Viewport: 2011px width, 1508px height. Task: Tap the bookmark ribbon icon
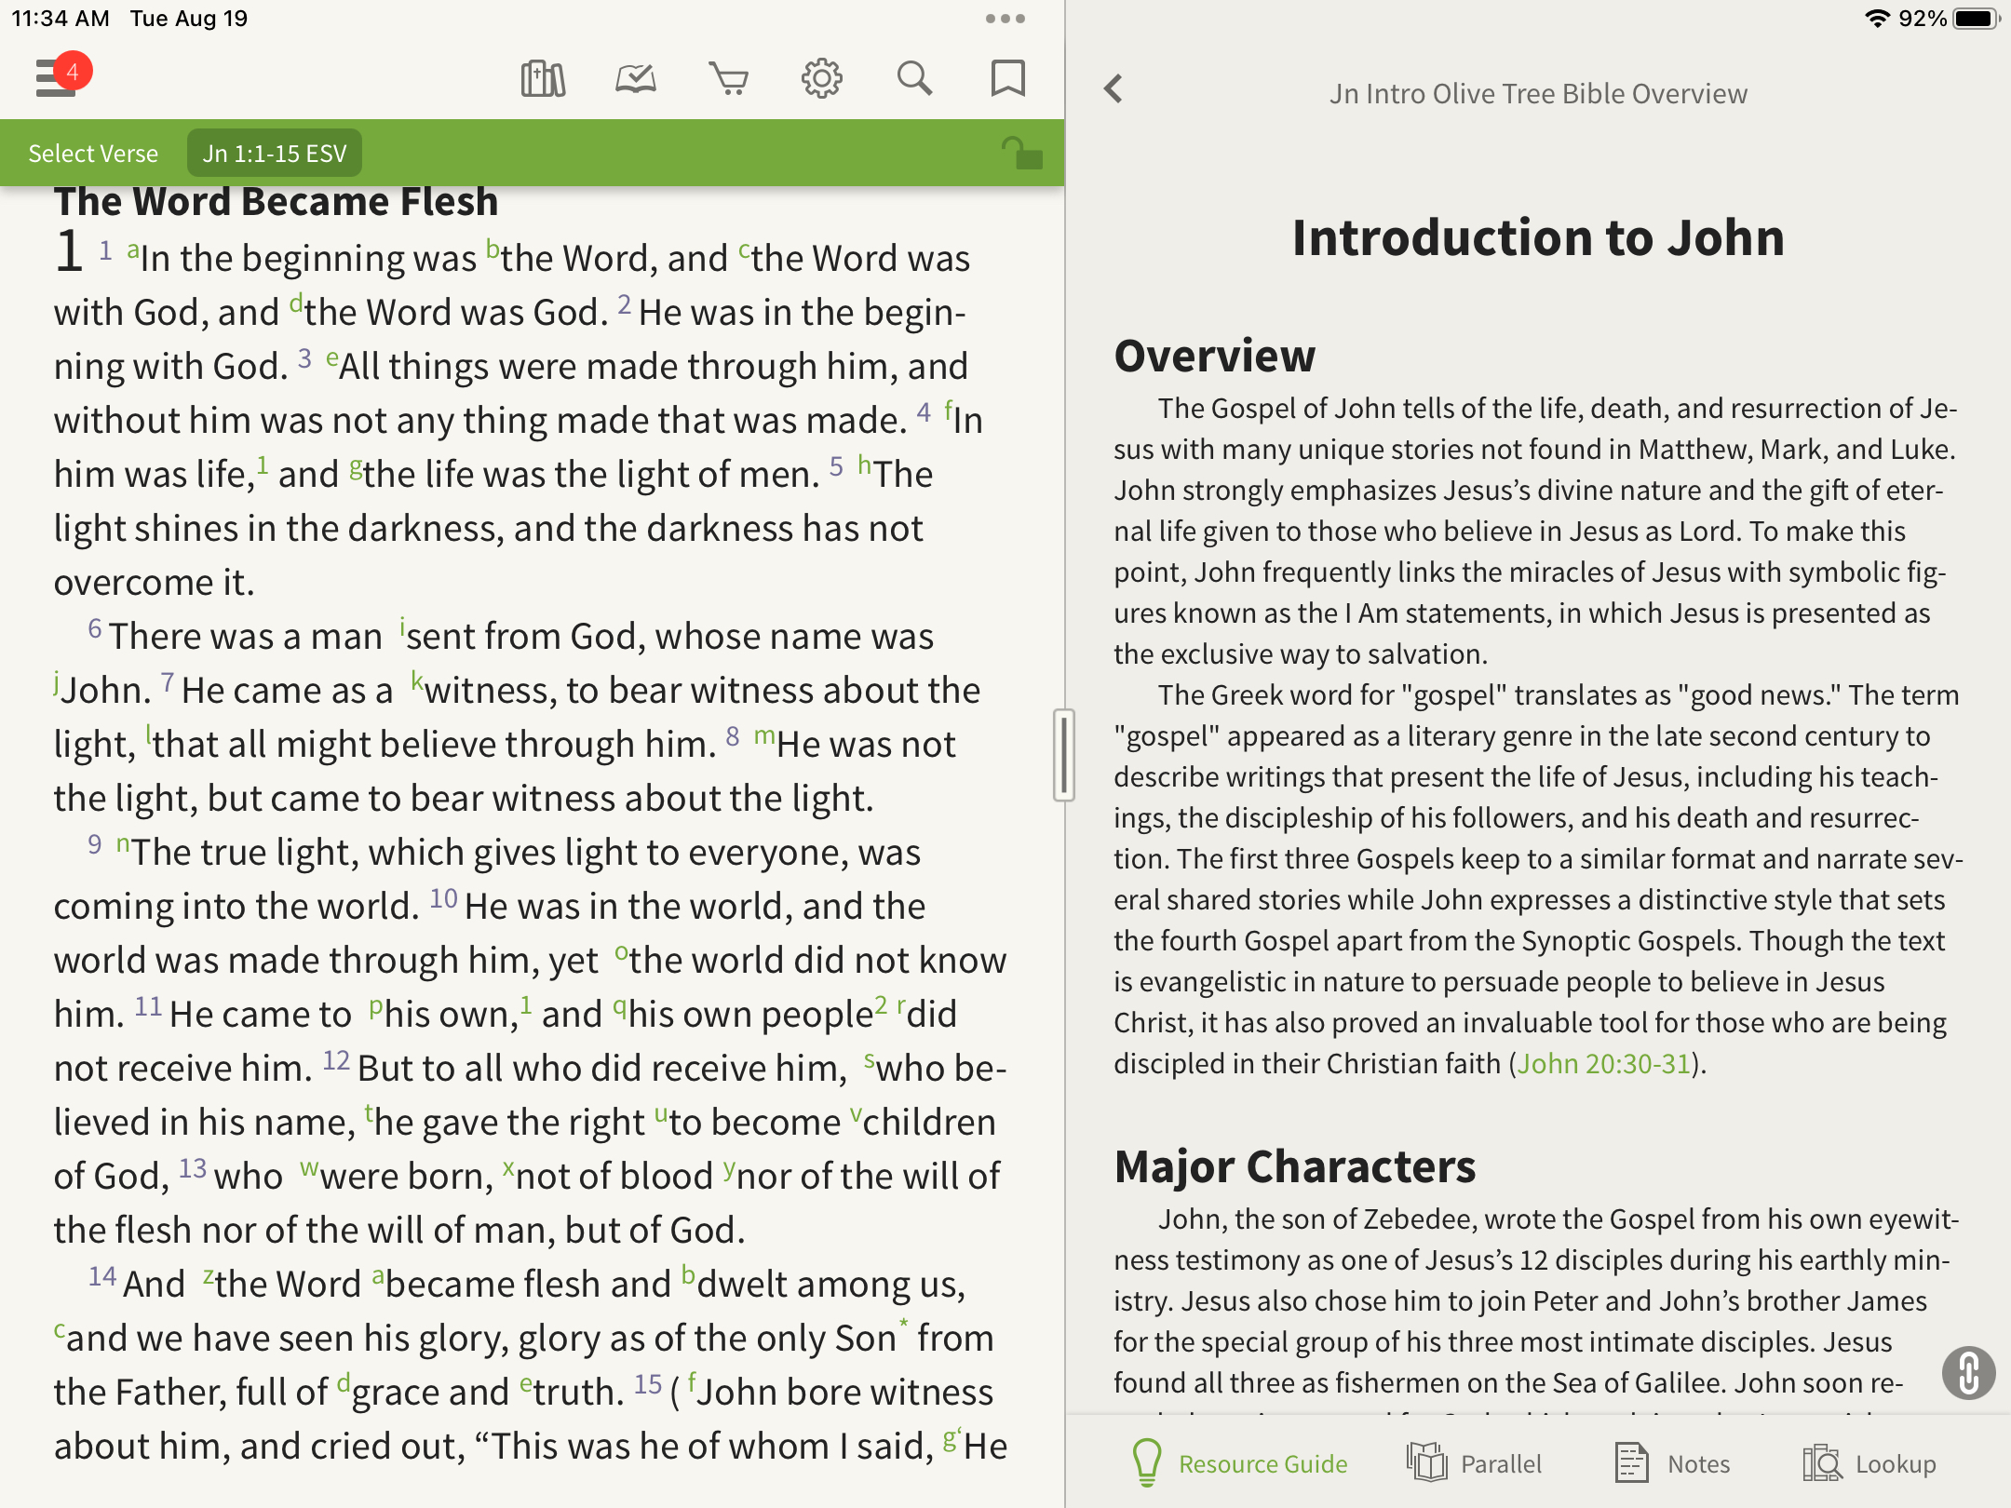coord(1007,79)
